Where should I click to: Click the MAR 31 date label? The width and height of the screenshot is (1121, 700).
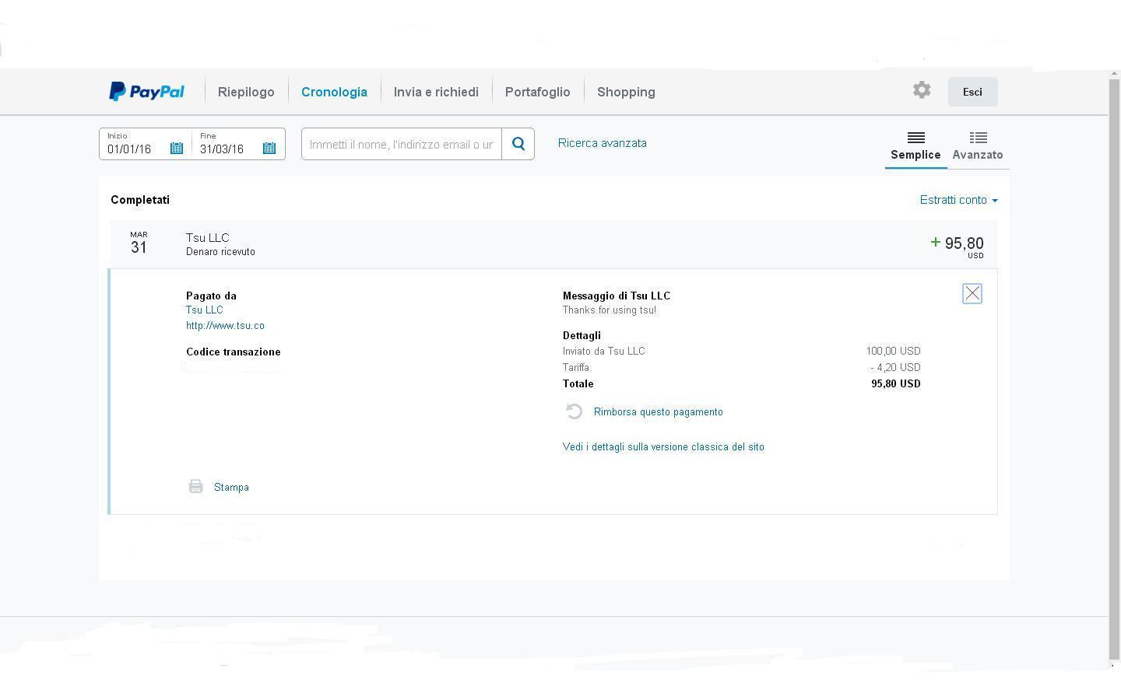click(x=139, y=243)
